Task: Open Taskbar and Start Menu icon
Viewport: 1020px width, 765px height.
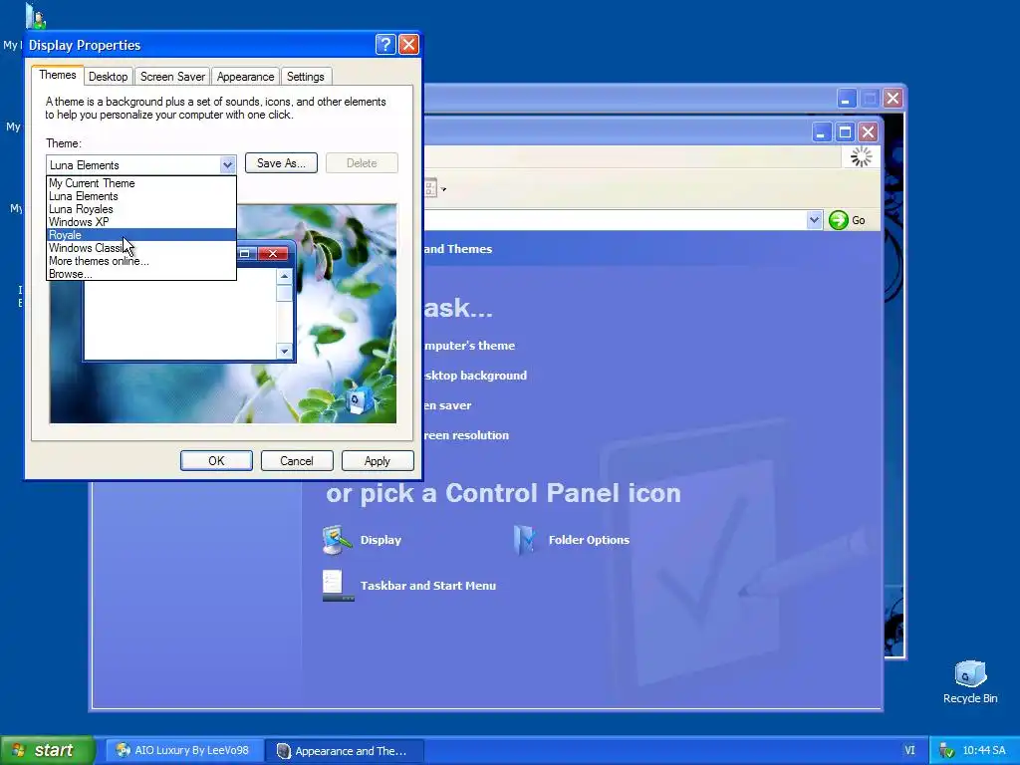Action: tap(339, 586)
